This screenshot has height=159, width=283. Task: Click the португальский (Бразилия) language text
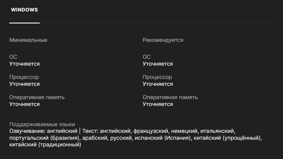point(44,138)
